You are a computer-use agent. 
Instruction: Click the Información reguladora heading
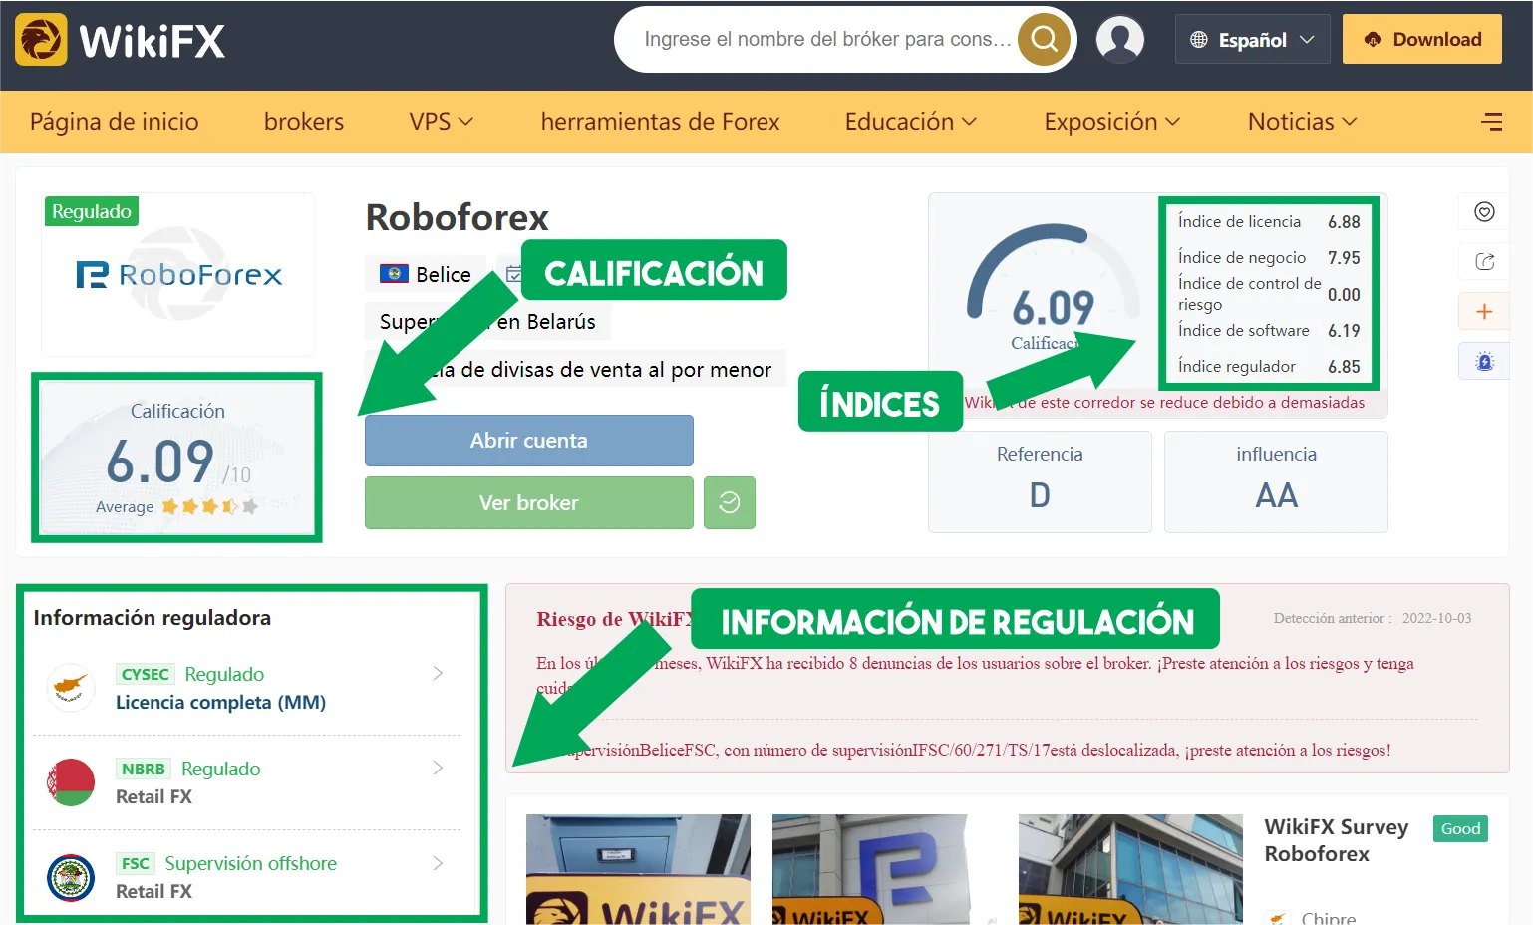pyautogui.click(x=153, y=618)
